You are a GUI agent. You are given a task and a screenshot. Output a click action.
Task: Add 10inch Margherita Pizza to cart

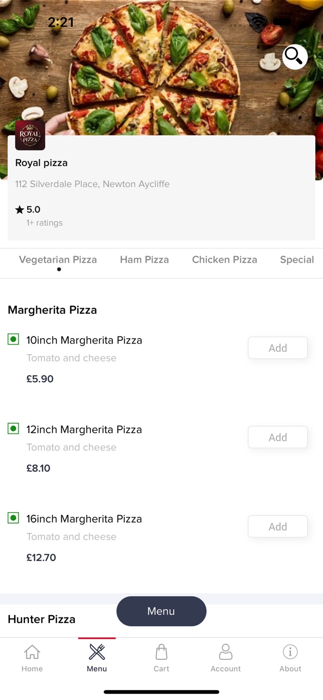(278, 348)
